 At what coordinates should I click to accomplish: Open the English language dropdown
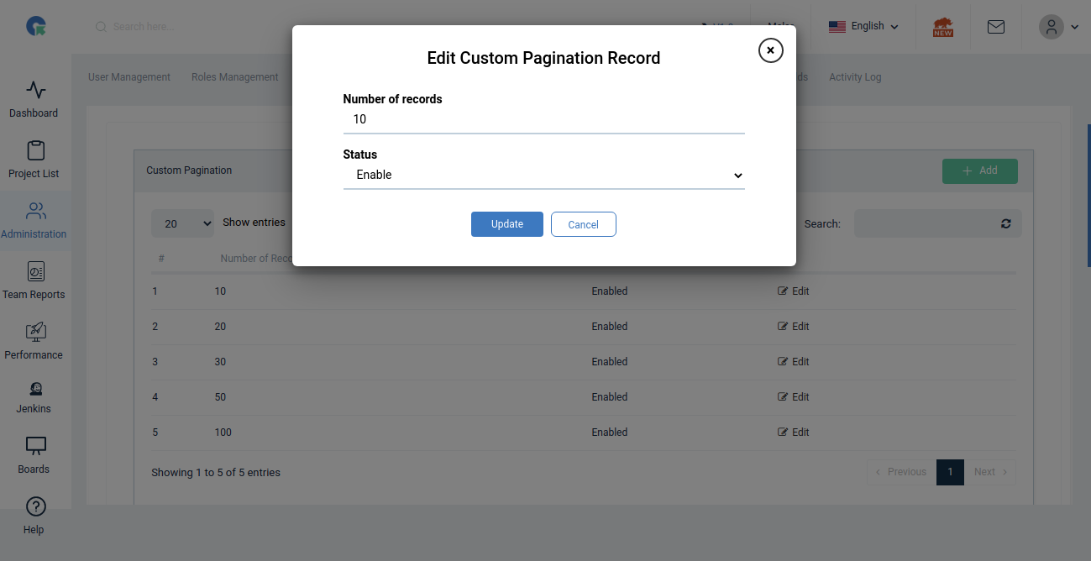point(863,27)
